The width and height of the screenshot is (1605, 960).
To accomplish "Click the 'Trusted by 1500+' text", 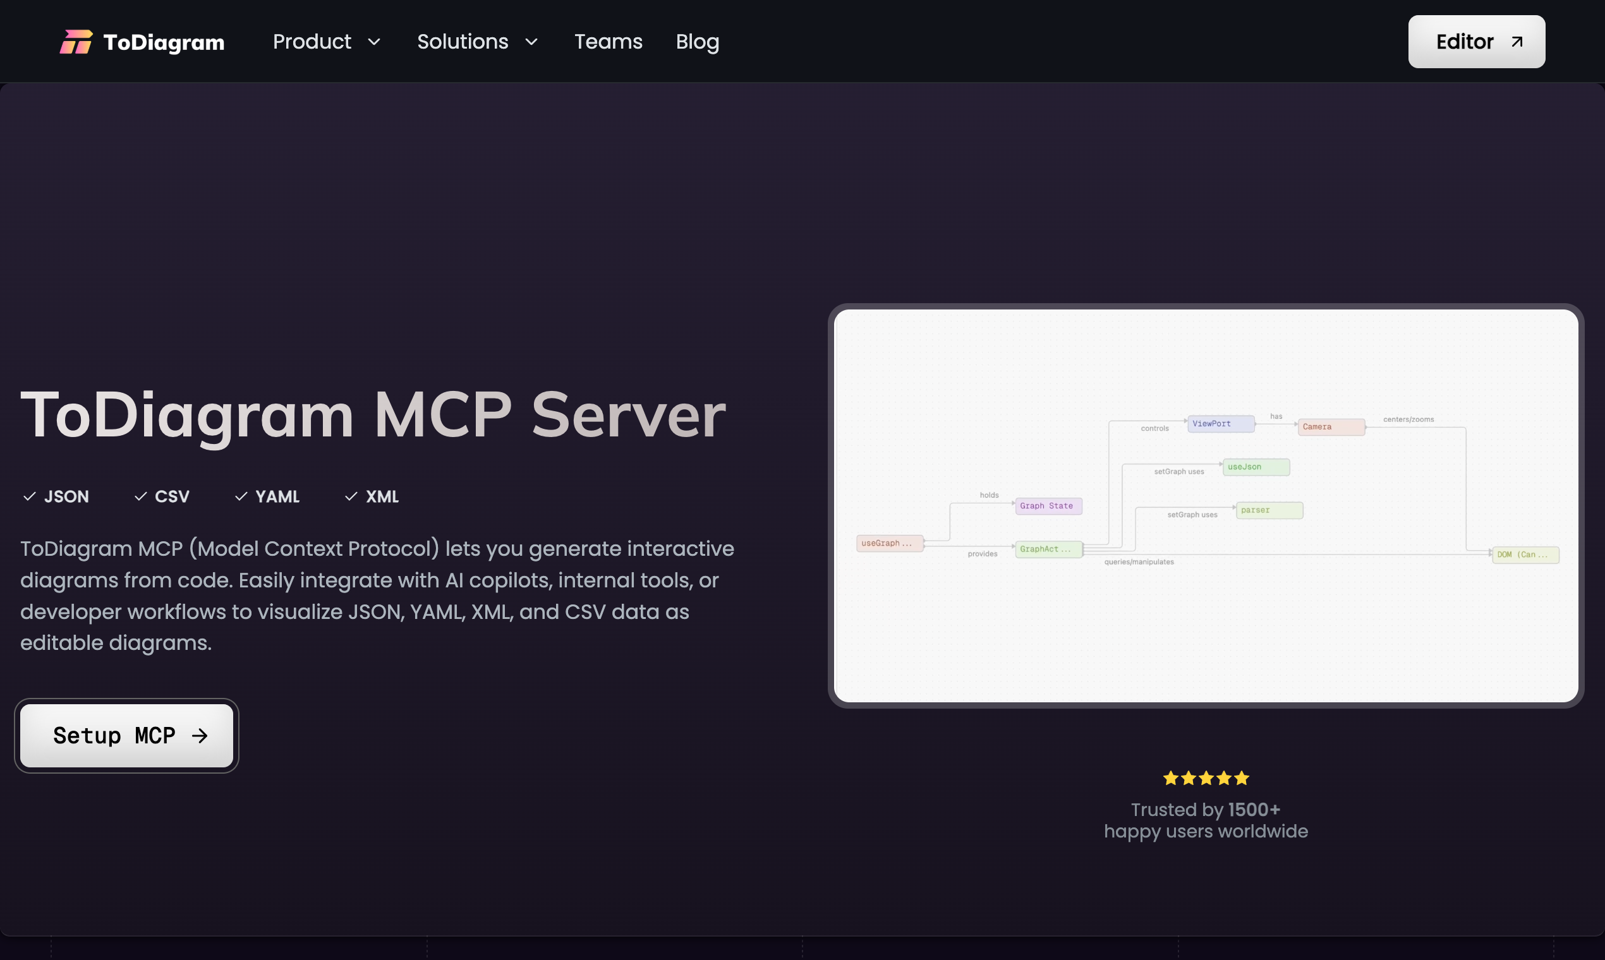I will click(x=1206, y=809).
